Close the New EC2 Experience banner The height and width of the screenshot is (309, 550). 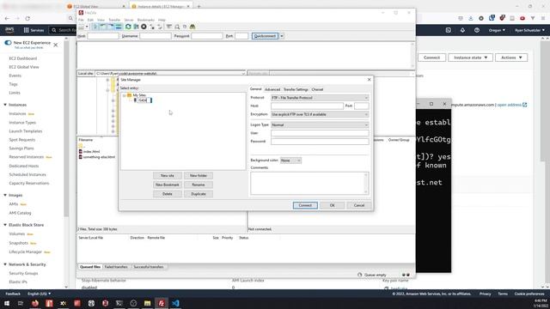point(55,45)
